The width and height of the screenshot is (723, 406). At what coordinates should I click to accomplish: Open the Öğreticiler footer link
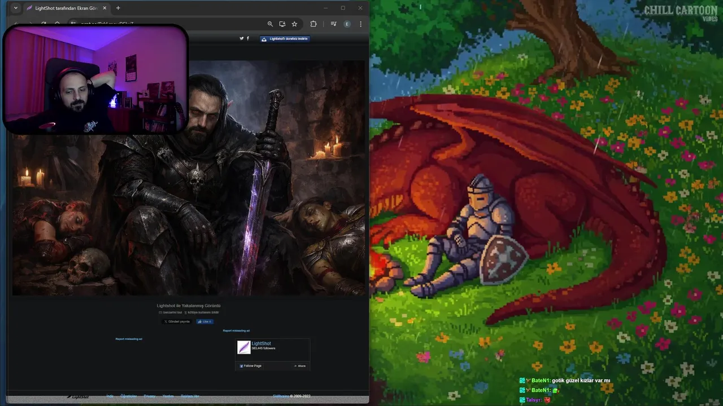pyautogui.click(x=129, y=396)
